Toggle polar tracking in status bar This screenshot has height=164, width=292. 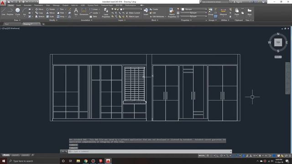[221, 156]
